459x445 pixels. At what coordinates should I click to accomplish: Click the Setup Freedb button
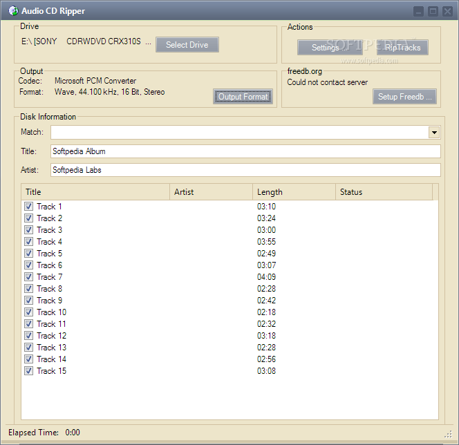pyautogui.click(x=404, y=97)
